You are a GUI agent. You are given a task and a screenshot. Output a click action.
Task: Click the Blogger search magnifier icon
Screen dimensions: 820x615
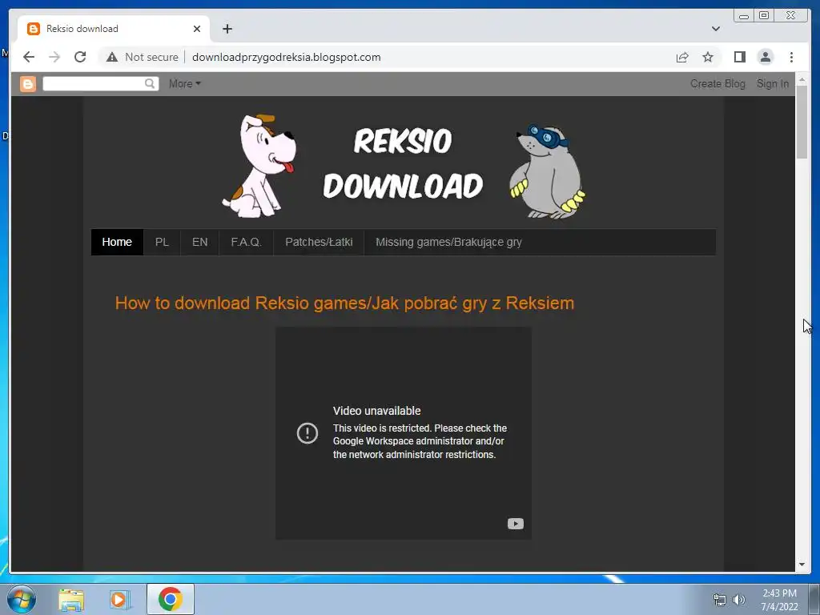(150, 83)
